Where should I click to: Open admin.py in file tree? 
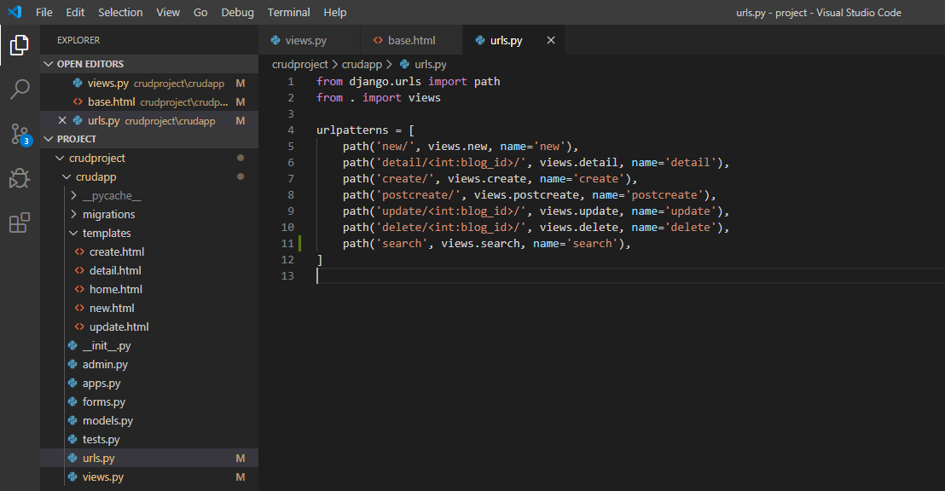click(149, 364)
